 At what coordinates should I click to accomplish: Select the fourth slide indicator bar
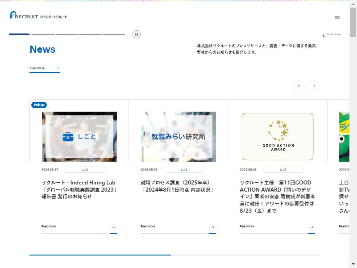tap(91, 34)
